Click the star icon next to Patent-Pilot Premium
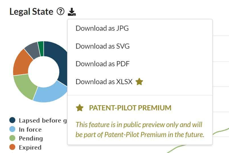 coord(80,108)
